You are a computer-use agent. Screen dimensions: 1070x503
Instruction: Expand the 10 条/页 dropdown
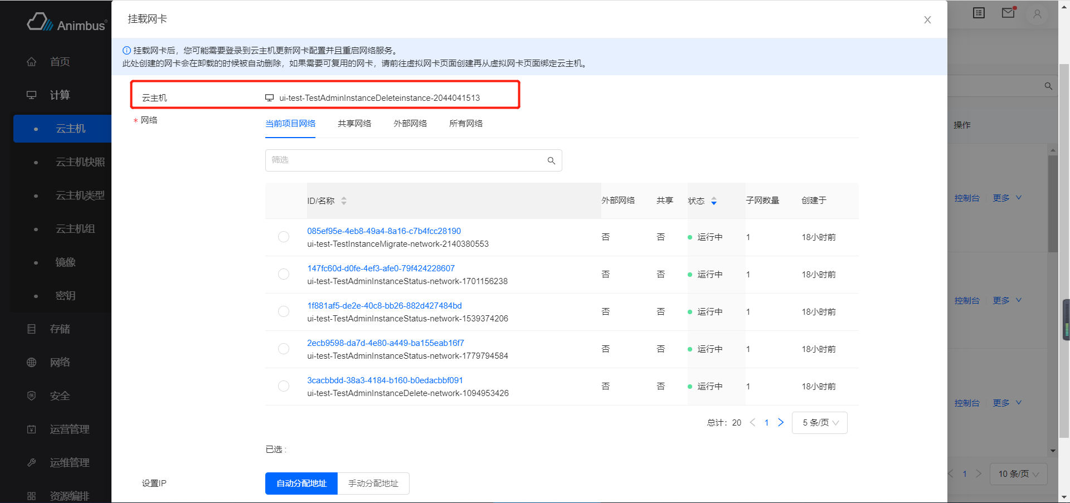tap(1018, 474)
